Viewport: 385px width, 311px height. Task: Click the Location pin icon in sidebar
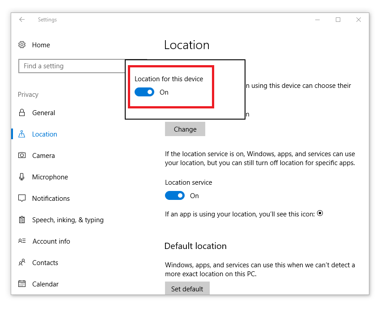click(x=22, y=134)
